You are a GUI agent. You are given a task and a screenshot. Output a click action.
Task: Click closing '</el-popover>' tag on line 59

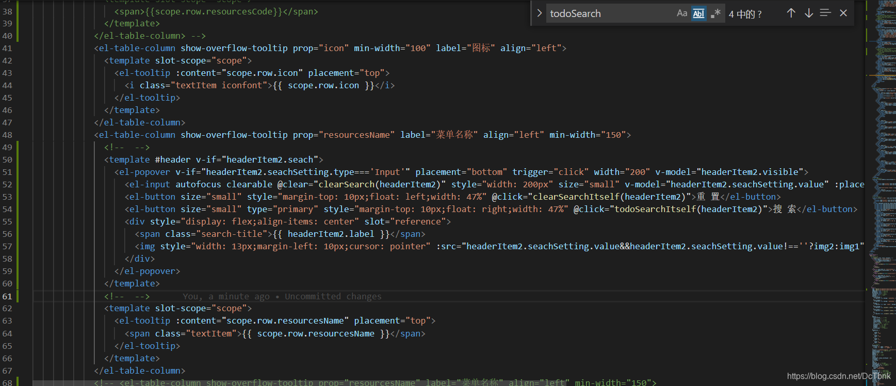(x=148, y=271)
